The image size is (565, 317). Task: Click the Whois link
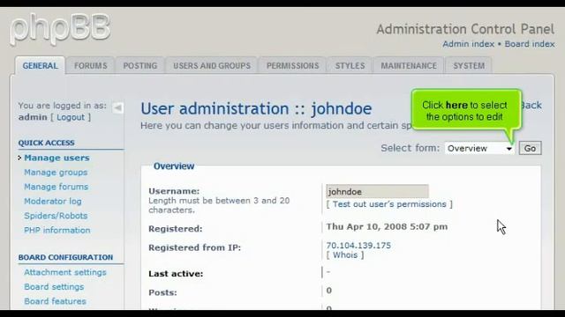pos(345,254)
